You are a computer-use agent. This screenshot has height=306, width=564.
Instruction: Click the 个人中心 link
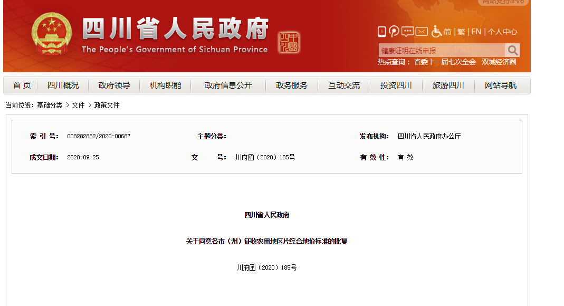(x=502, y=32)
